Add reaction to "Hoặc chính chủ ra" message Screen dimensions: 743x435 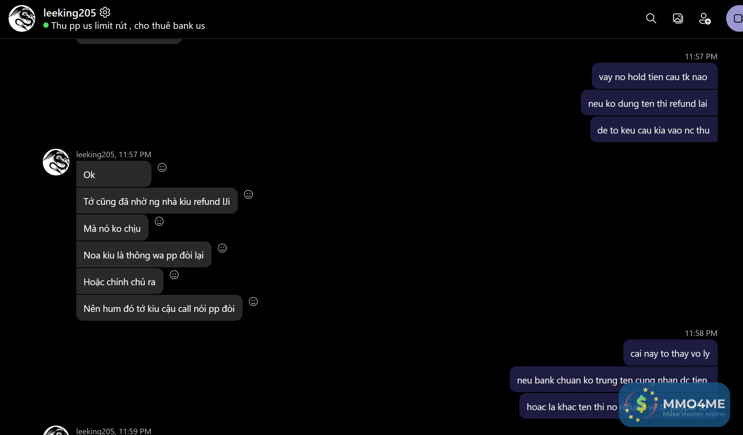click(174, 275)
